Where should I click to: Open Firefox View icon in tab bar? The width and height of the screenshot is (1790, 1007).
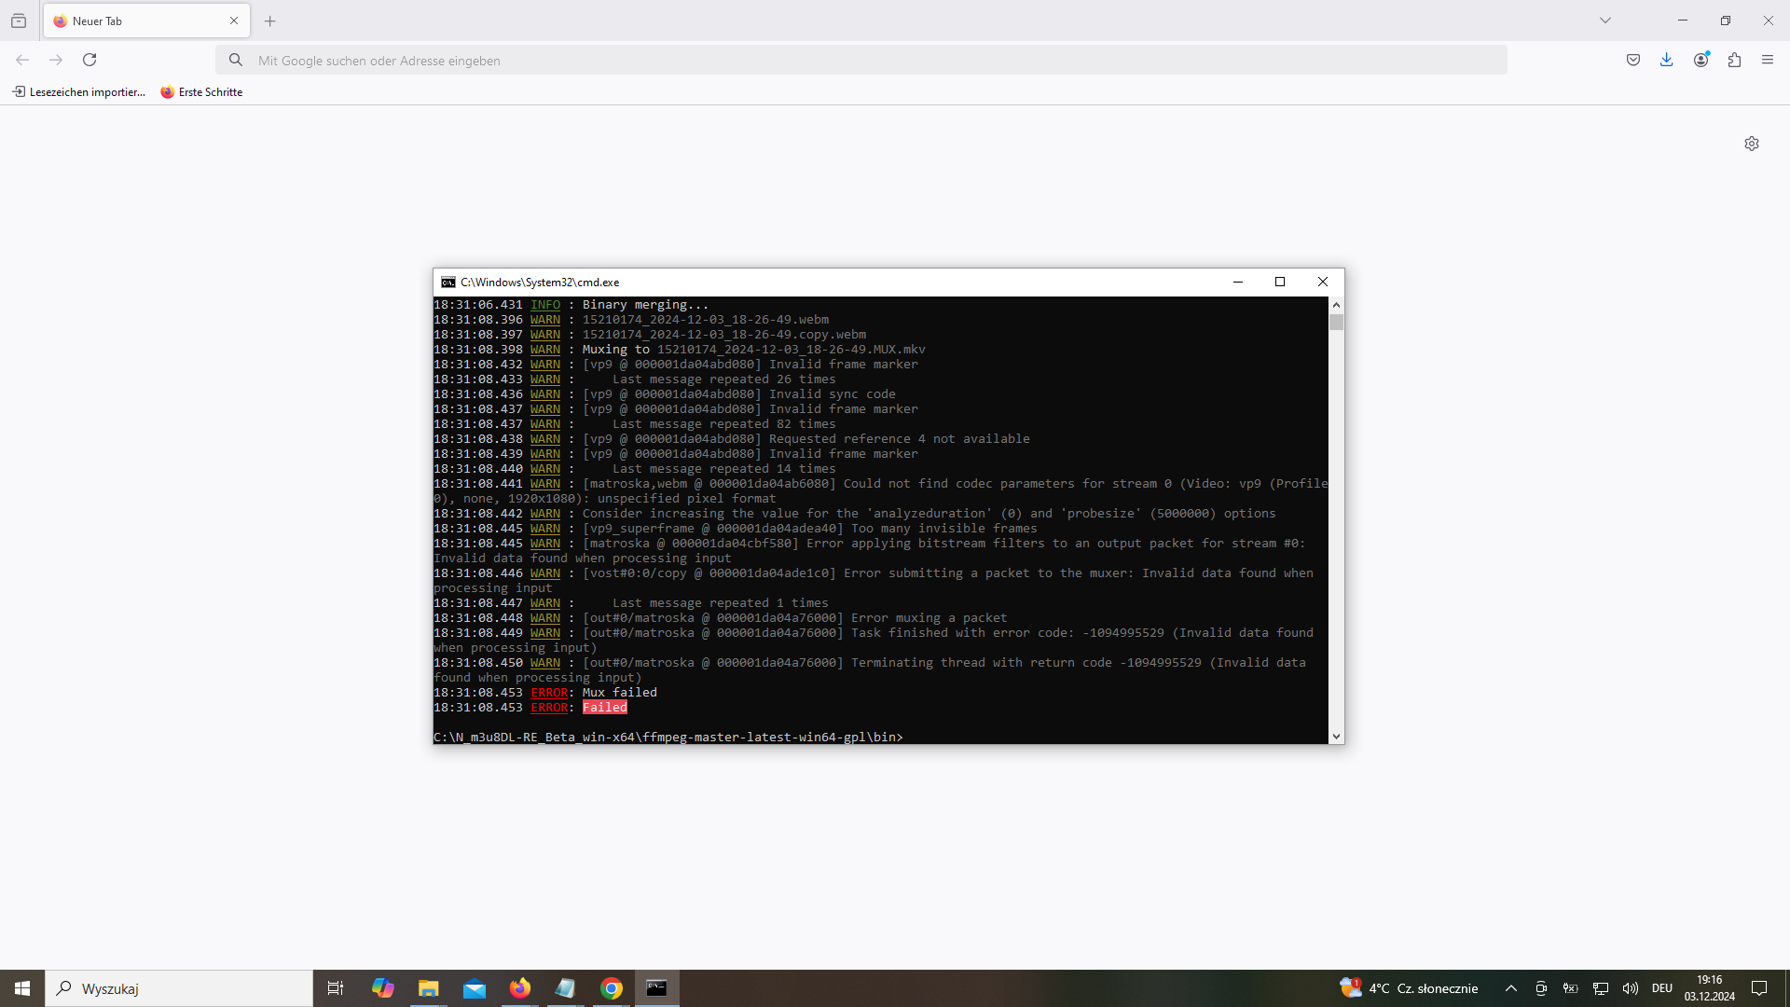click(19, 21)
